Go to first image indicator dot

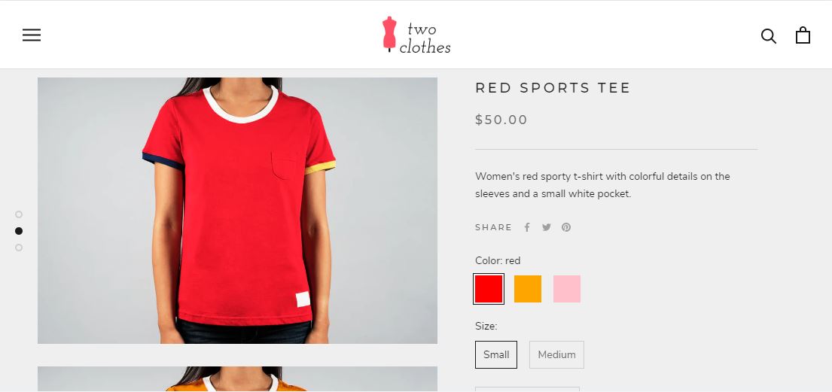pos(19,214)
